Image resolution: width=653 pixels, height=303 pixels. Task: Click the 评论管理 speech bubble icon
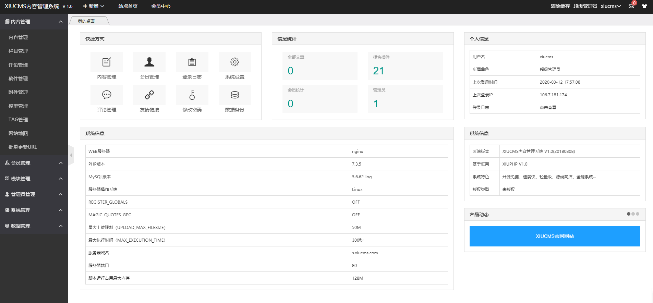pos(107,95)
